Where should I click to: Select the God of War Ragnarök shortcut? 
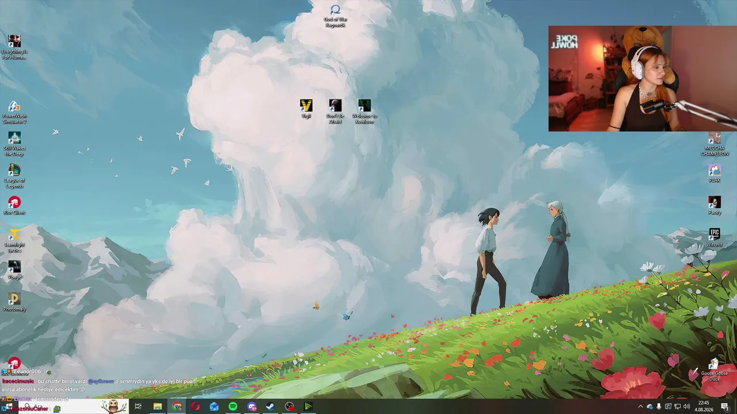pos(335,16)
